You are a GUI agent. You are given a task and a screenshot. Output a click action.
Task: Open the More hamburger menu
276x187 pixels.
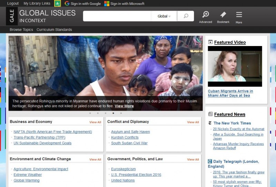(239, 18)
